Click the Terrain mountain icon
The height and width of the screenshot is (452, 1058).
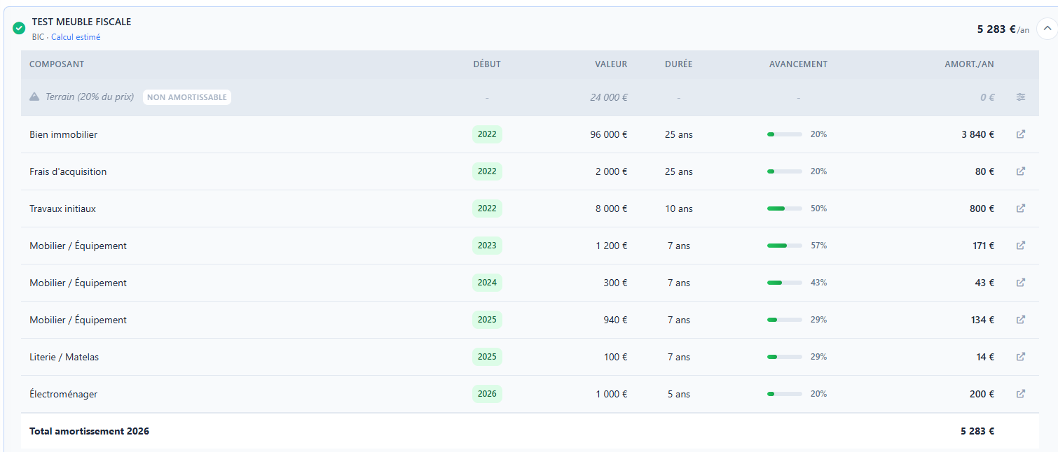[x=34, y=97]
